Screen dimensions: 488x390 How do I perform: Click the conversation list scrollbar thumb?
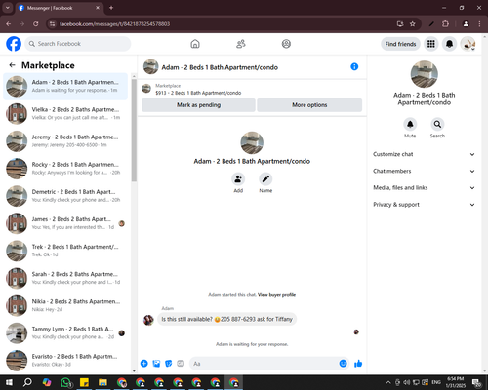[134, 130]
